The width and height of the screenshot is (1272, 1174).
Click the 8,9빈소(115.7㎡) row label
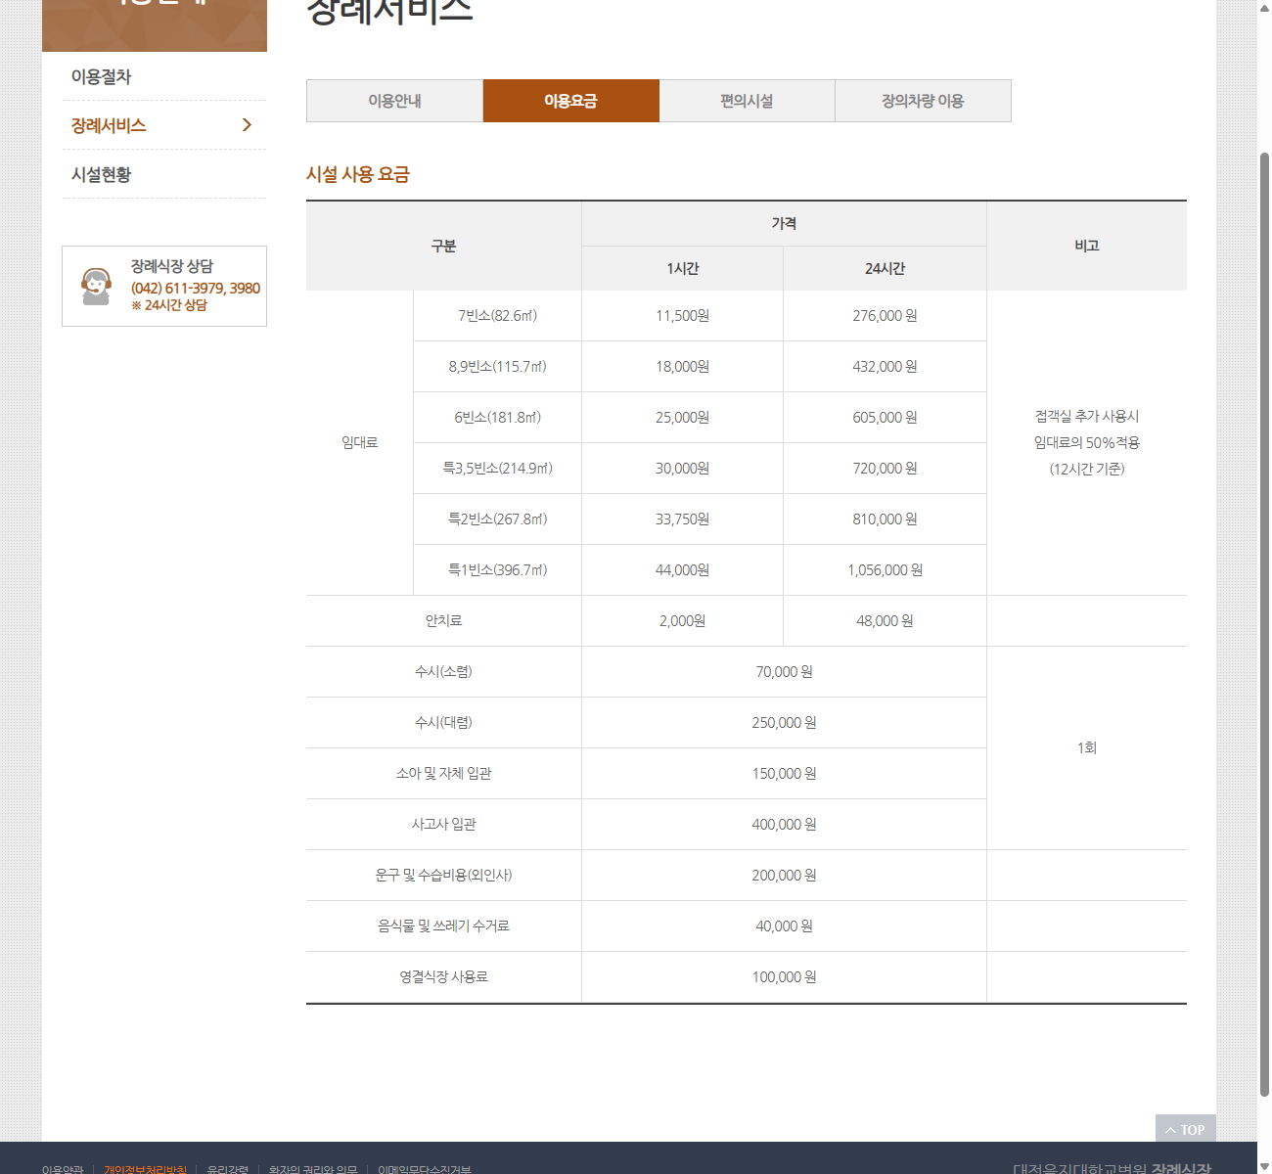click(497, 366)
